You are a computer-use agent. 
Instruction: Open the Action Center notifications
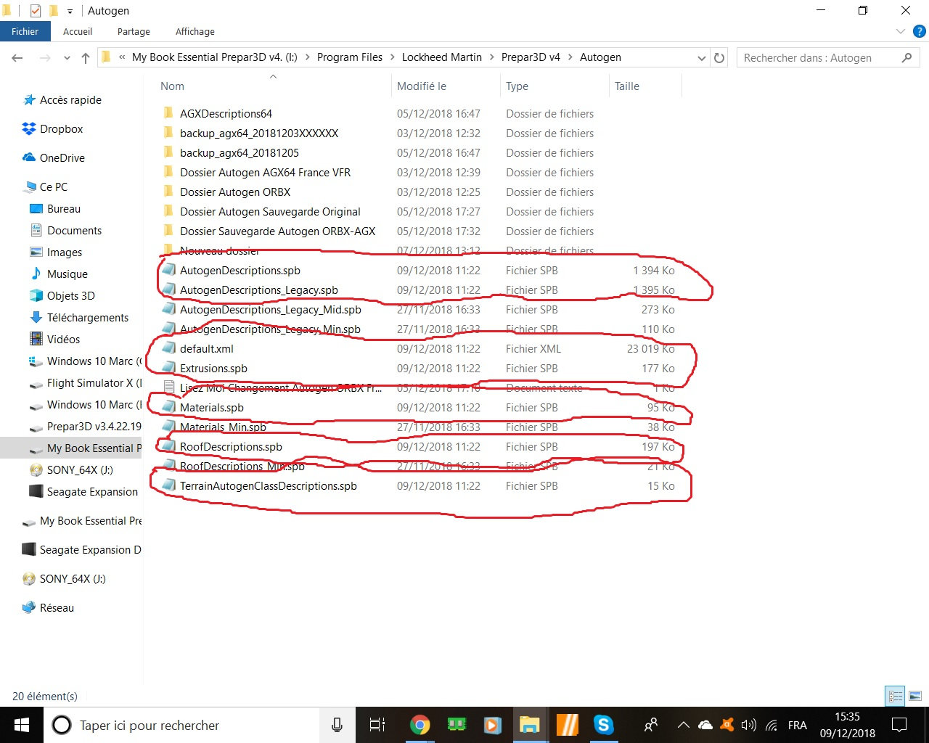click(900, 725)
